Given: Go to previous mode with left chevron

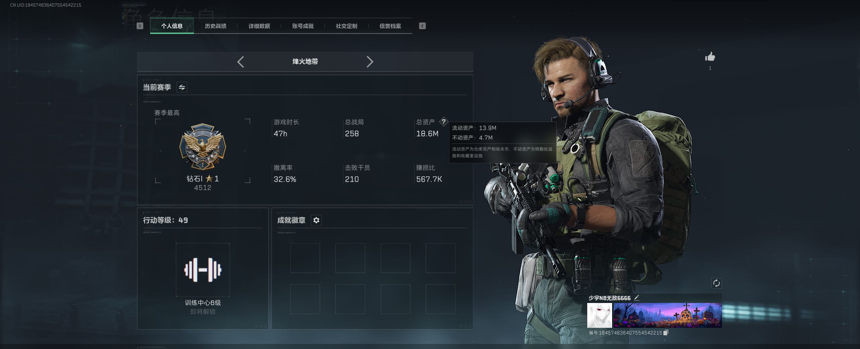Looking at the screenshot, I should (x=241, y=62).
